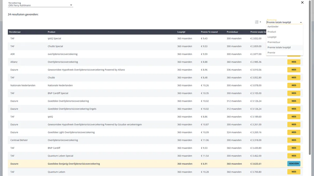Close the results dialog with the X icon
Image resolution: width=314 pixels, height=176 pixels.
pyautogui.click(x=302, y=3)
